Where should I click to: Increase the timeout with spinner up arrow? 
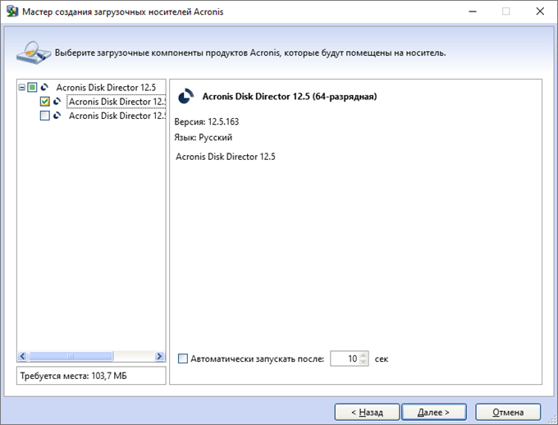pyautogui.click(x=364, y=355)
